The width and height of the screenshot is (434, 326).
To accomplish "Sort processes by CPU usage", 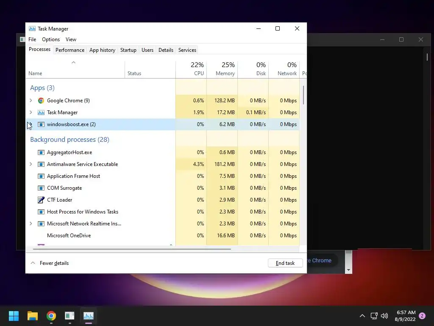I will [191, 69].
